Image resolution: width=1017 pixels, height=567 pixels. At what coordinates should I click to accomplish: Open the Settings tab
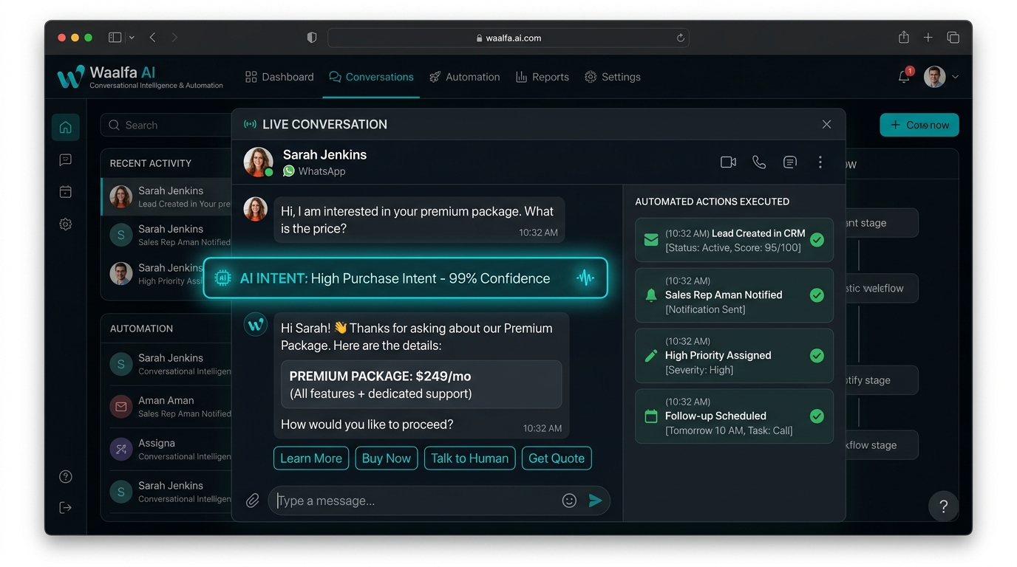point(612,77)
